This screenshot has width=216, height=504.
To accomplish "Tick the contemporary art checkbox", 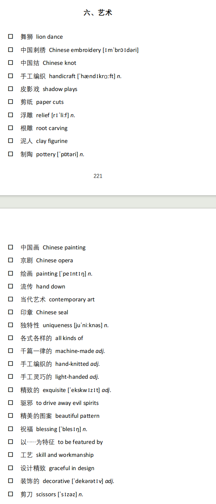I will tap(11, 299).
